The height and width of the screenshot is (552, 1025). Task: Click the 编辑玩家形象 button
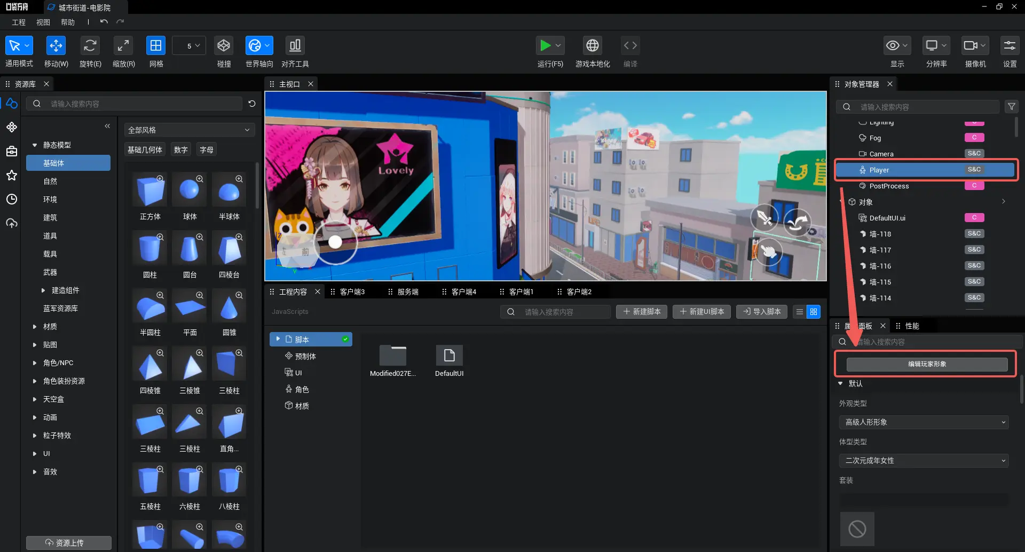point(927,364)
